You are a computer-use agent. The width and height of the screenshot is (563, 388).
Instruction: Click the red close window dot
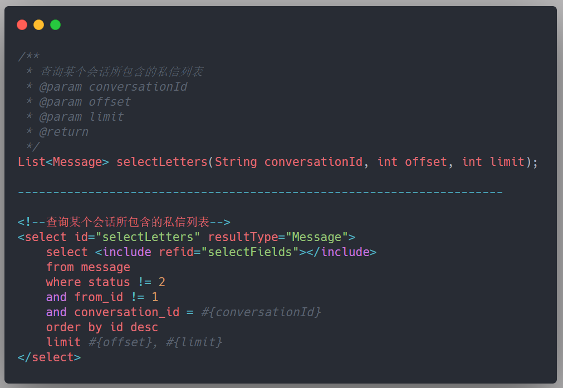click(x=22, y=24)
